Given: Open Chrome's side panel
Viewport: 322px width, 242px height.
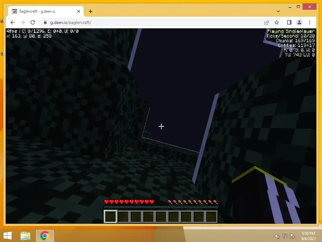Looking at the screenshot, I should [289, 22].
